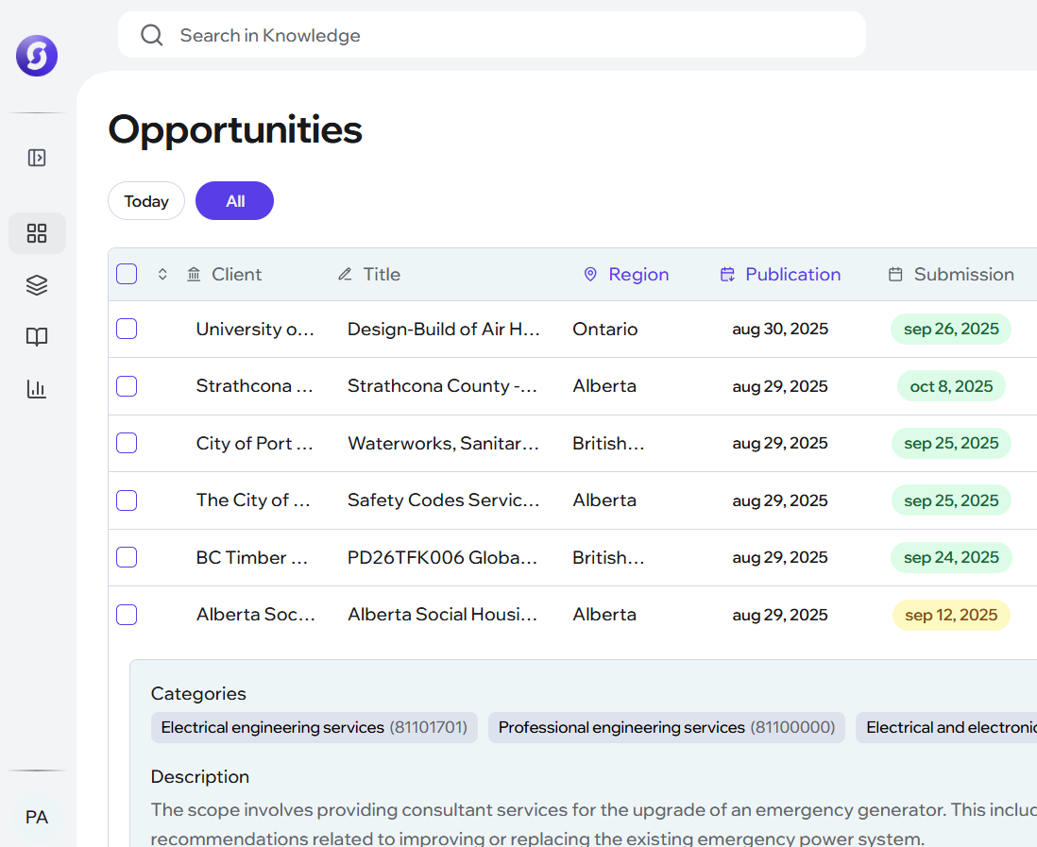This screenshot has height=847, width=1037.
Task: Click the sep 26, 2025 submission badge
Action: (951, 330)
